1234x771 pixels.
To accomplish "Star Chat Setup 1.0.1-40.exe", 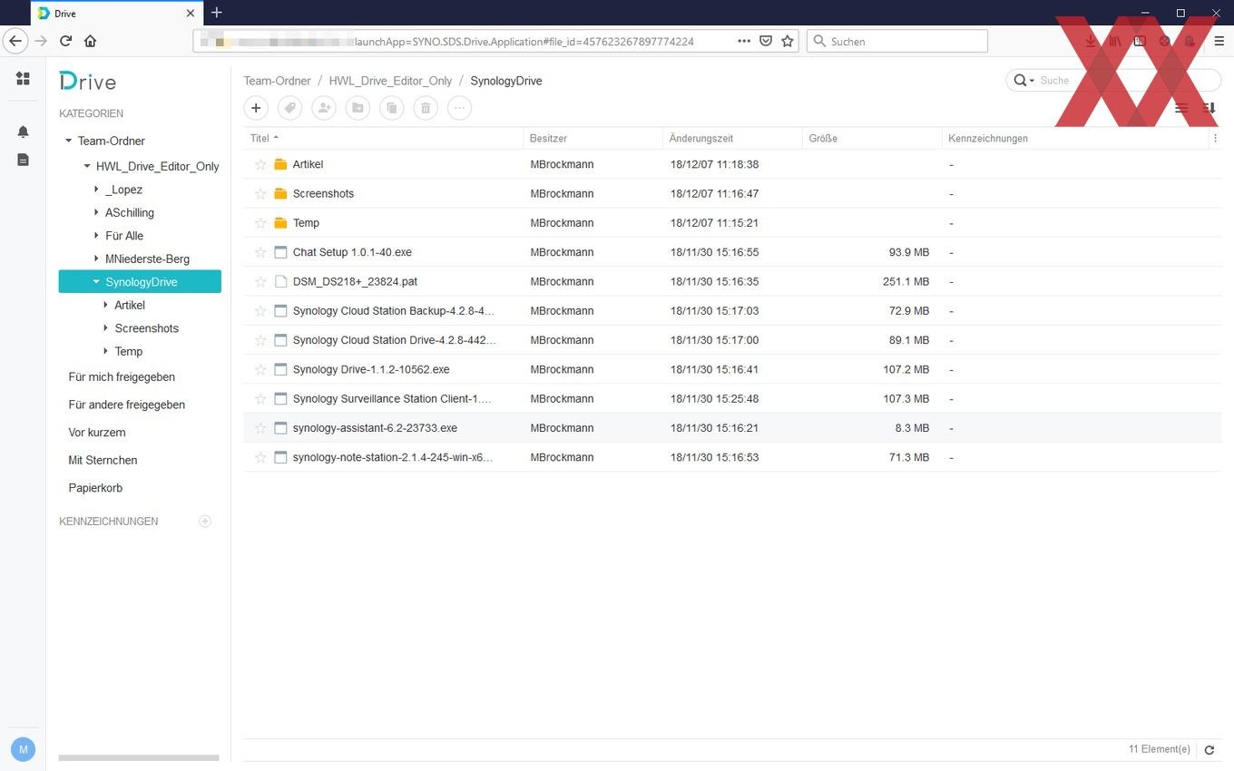I will (x=260, y=252).
